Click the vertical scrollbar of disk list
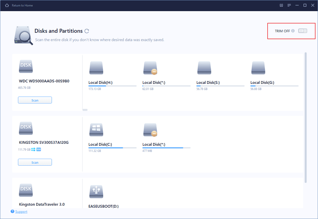 (306, 117)
